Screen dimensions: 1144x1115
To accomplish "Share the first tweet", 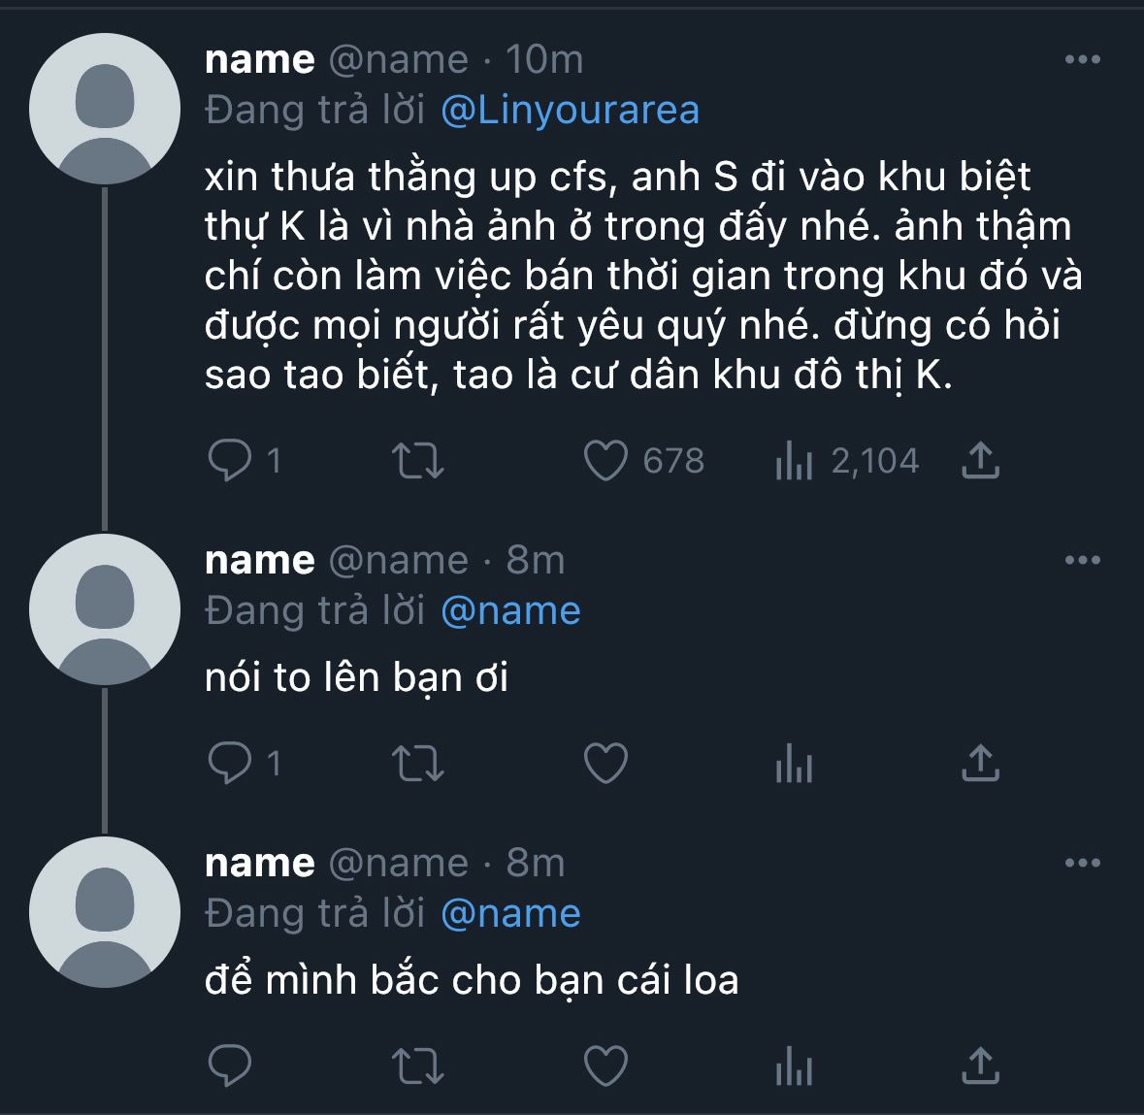I will click(980, 461).
